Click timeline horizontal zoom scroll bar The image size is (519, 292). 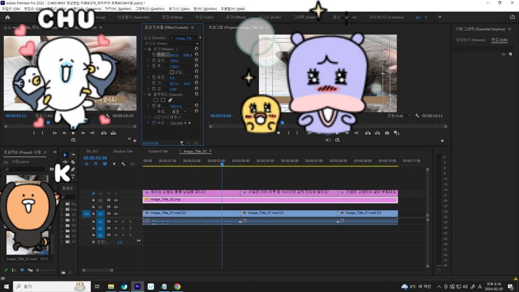98,270
